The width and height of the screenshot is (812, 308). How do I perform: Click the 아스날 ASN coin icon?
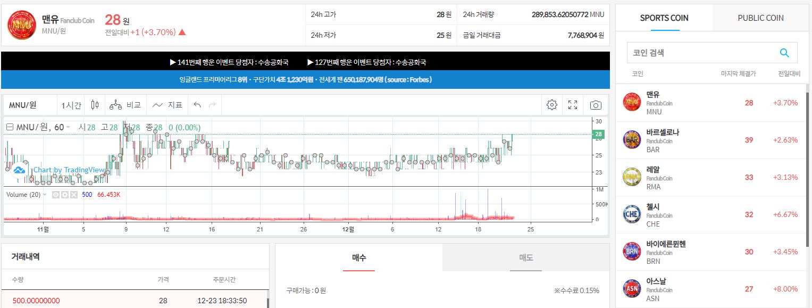tap(632, 288)
